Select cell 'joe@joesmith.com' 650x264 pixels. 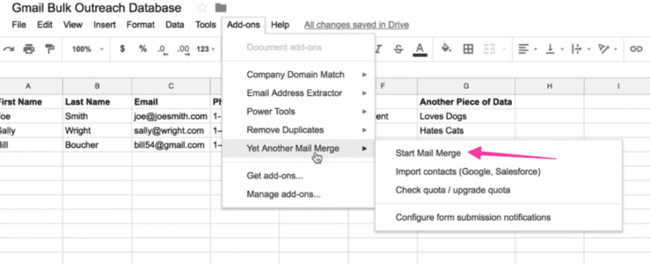[x=171, y=116]
